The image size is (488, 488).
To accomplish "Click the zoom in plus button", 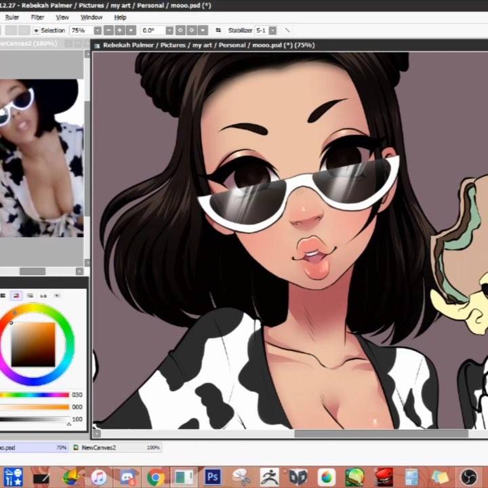I will 120,30.
